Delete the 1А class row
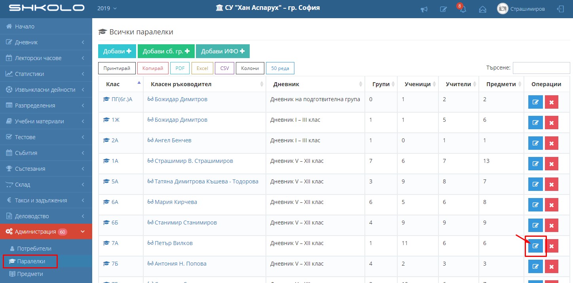The width and height of the screenshot is (573, 283). 552,164
